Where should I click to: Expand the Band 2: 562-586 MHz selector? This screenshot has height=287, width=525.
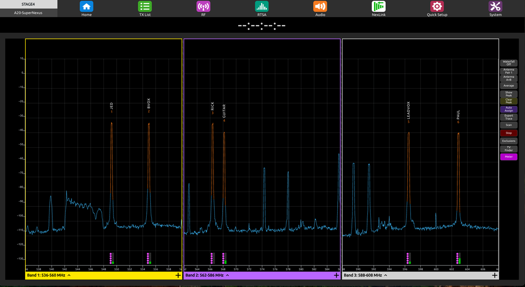207,275
